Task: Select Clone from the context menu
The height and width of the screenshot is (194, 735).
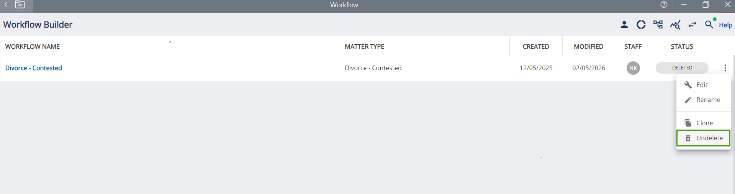Action: (x=704, y=123)
